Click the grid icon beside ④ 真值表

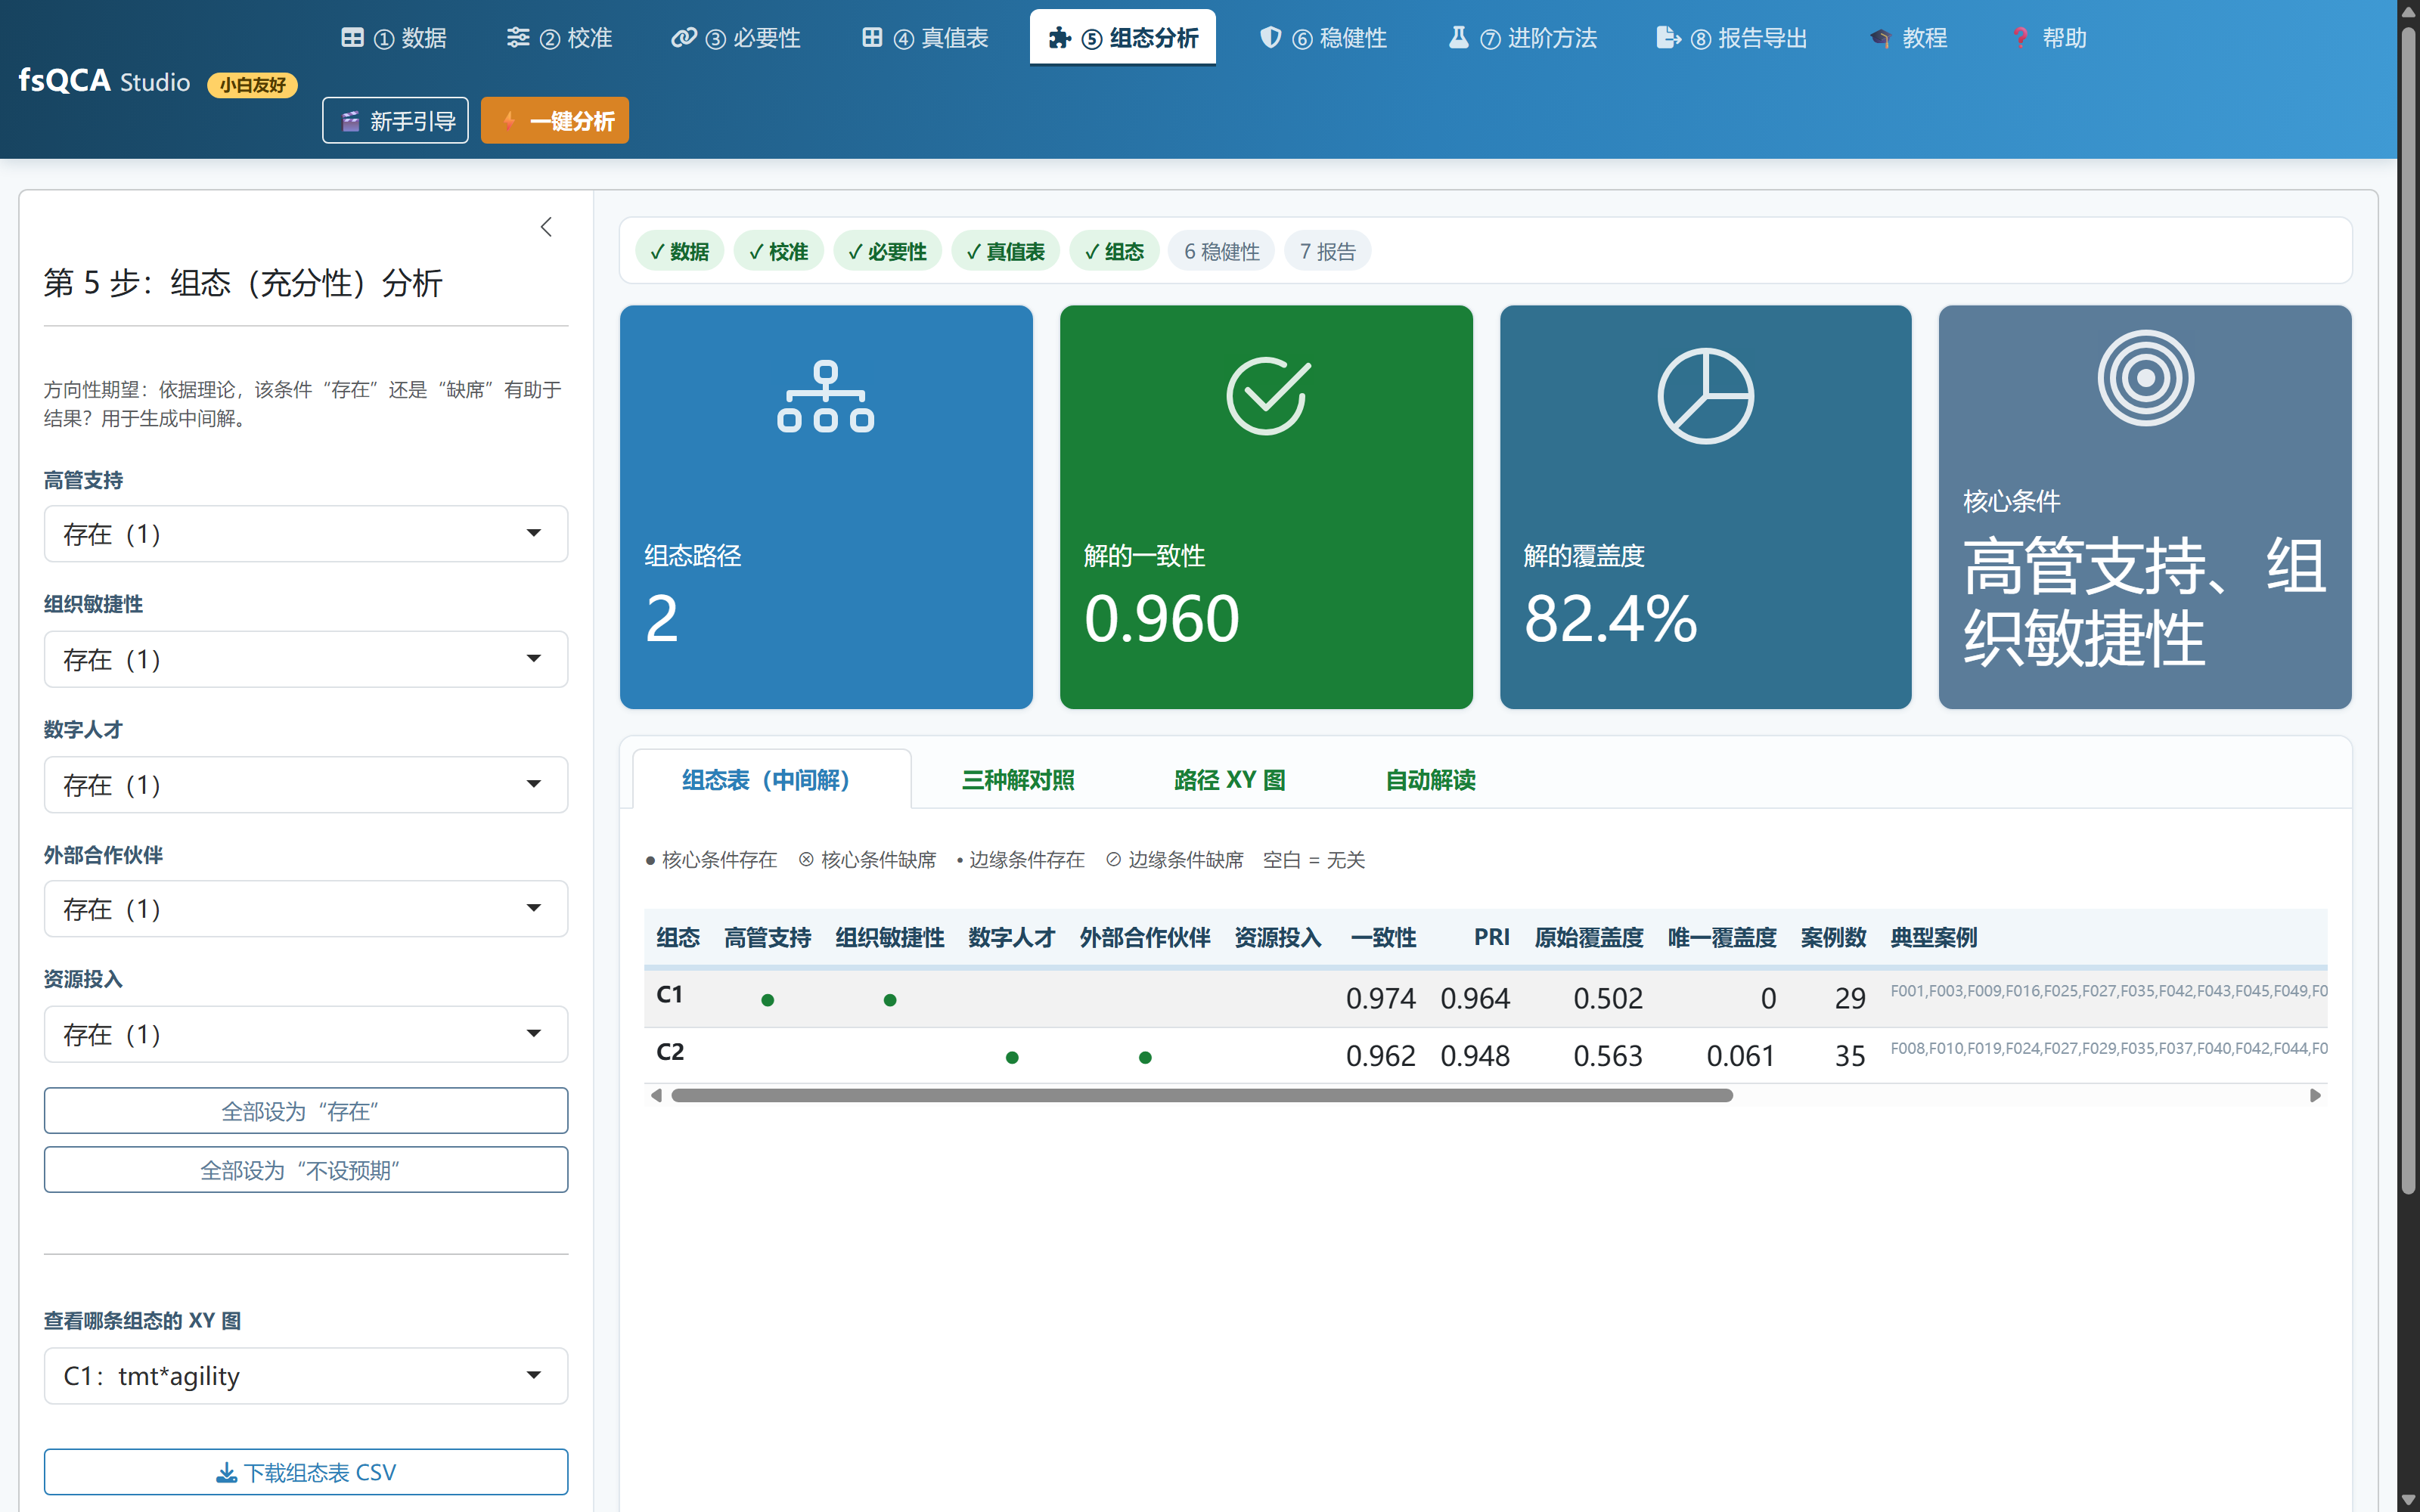(x=872, y=38)
